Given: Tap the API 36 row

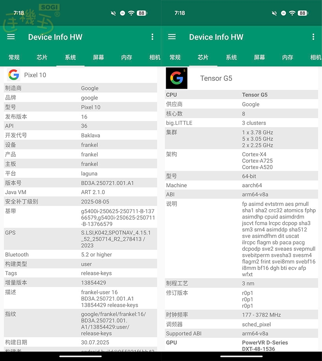Looking at the screenshot, I should pyautogui.click(x=80, y=126).
